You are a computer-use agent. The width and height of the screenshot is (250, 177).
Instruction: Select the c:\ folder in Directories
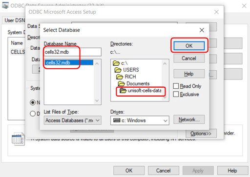pyautogui.click(x=121, y=63)
